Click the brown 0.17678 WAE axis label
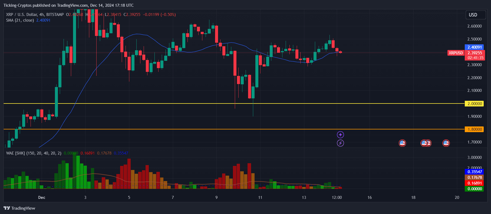The image size is (491, 214). pyautogui.click(x=474, y=178)
